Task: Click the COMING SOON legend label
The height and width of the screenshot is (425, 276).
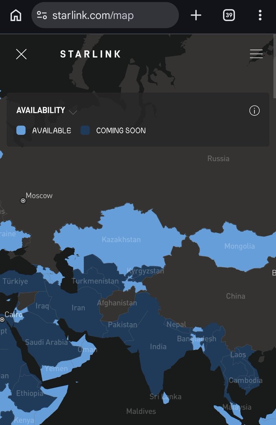Action: pyautogui.click(x=121, y=131)
